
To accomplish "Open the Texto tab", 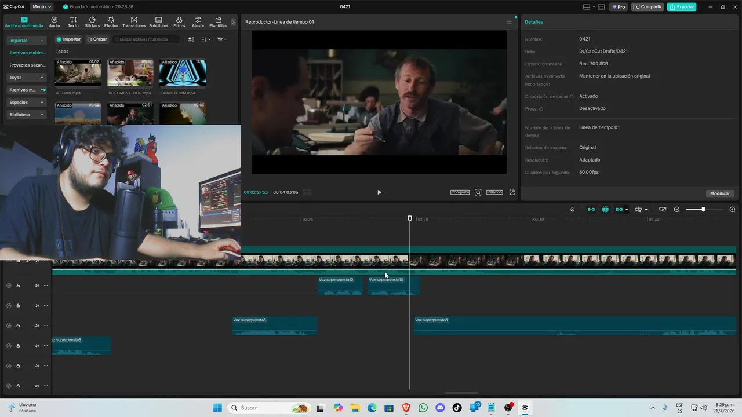I will click(73, 22).
